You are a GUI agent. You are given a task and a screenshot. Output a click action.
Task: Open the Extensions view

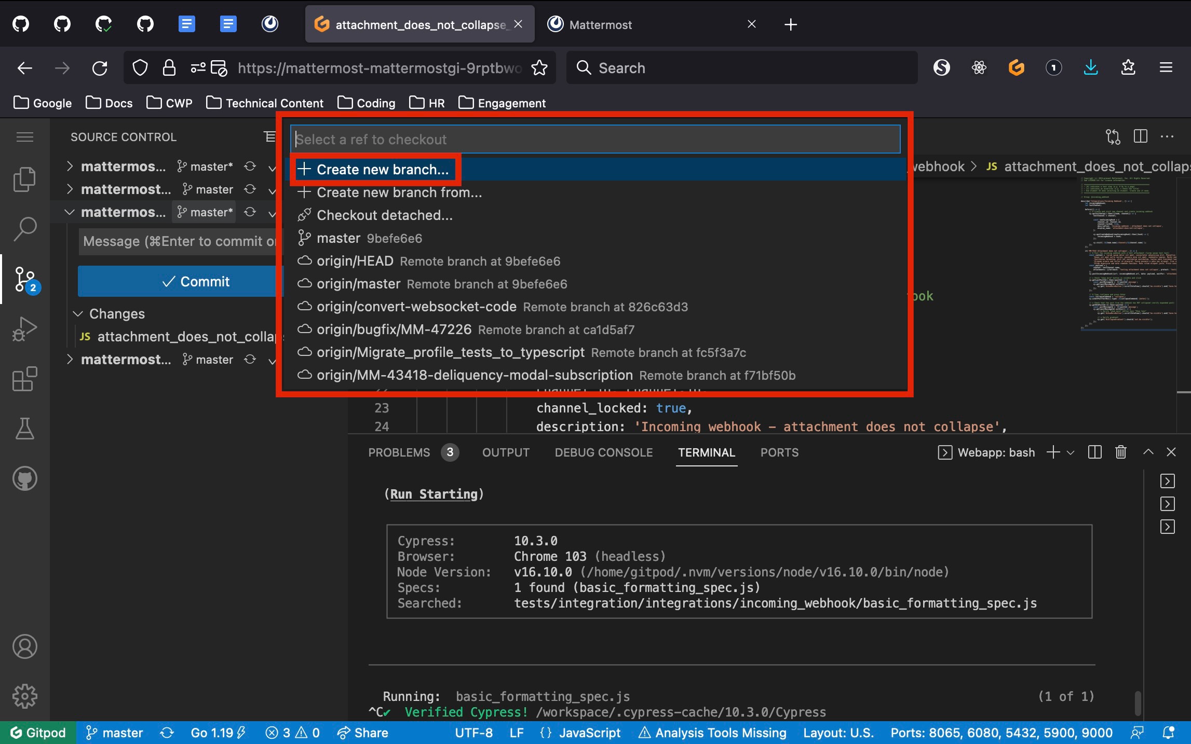coord(24,379)
